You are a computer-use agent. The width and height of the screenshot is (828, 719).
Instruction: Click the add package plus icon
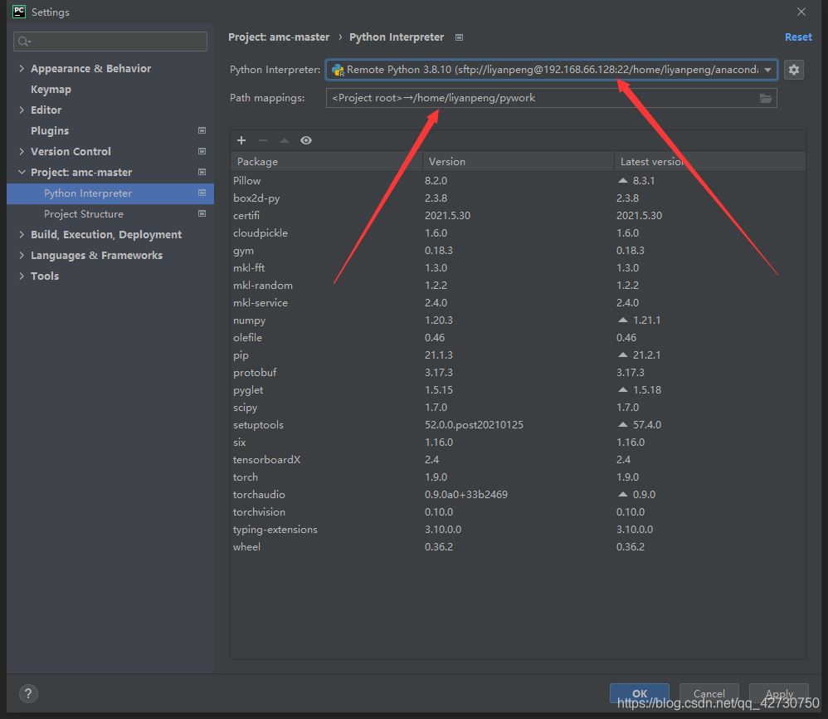pos(241,140)
